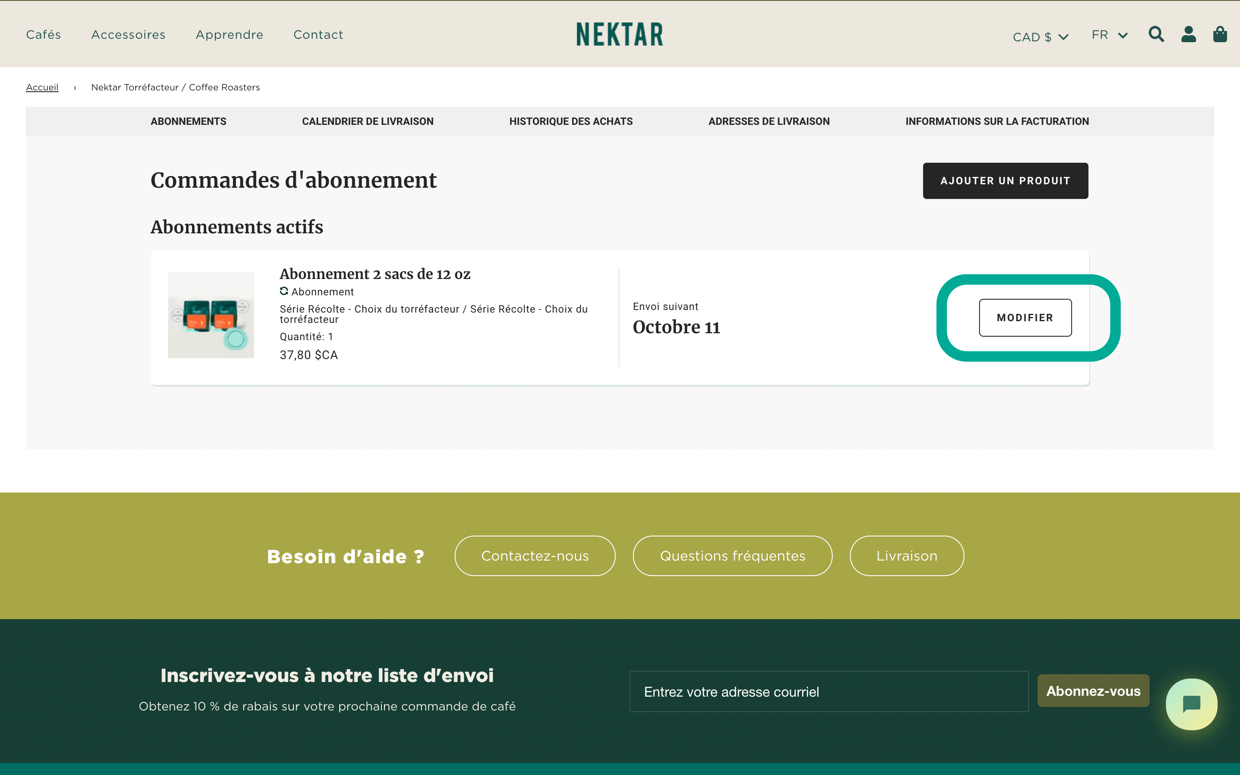Click the Contactez-nous button
Screen dimensions: 1240x775
point(534,555)
